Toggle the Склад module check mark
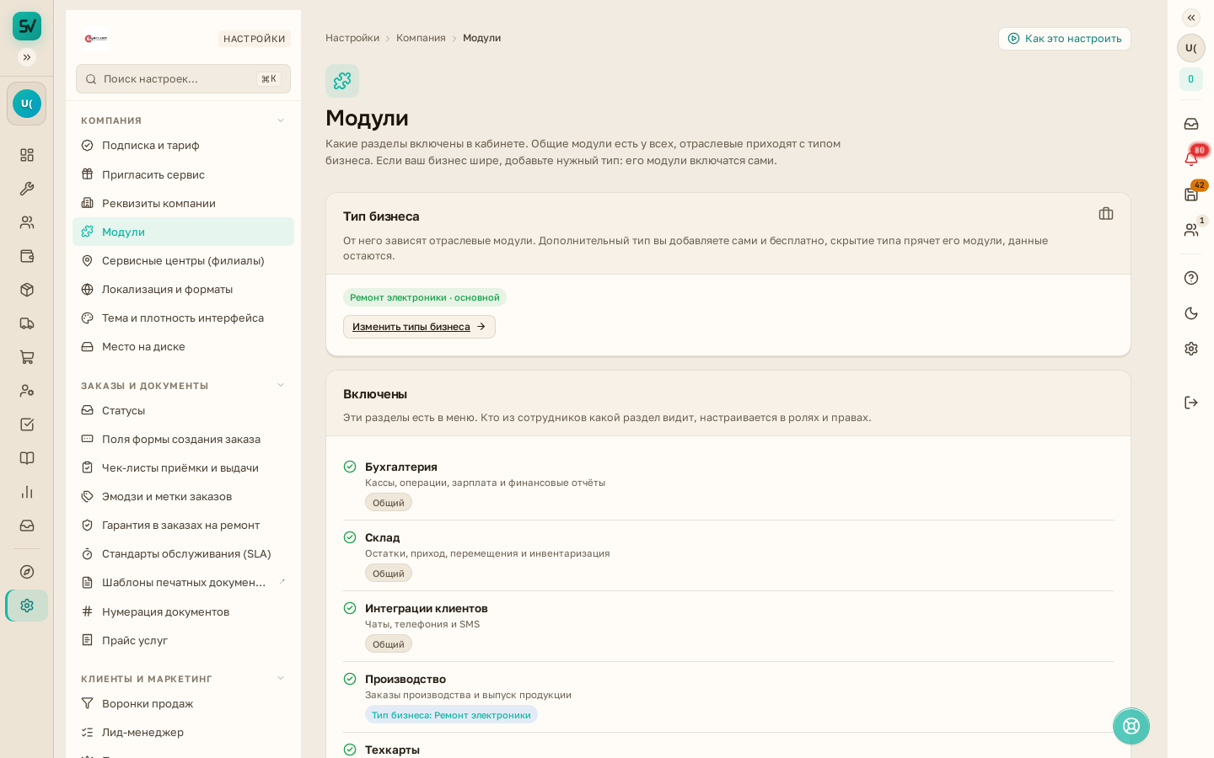Screen dimensions: 1214x758 click(x=350, y=537)
